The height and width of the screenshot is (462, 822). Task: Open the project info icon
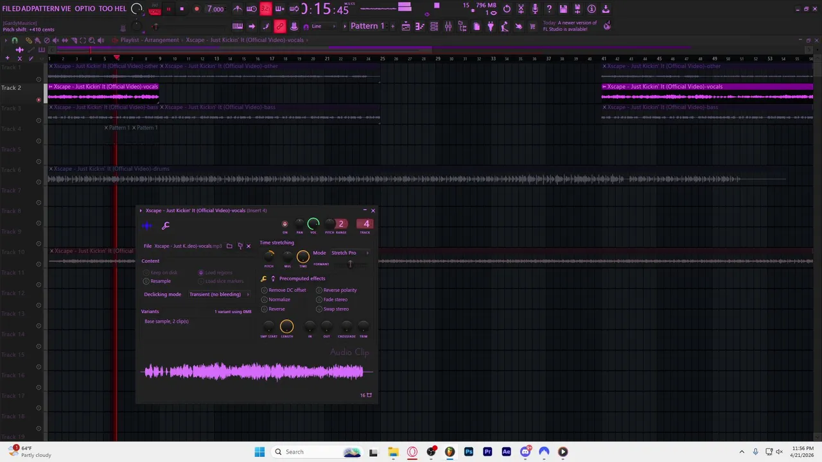[x=591, y=9]
